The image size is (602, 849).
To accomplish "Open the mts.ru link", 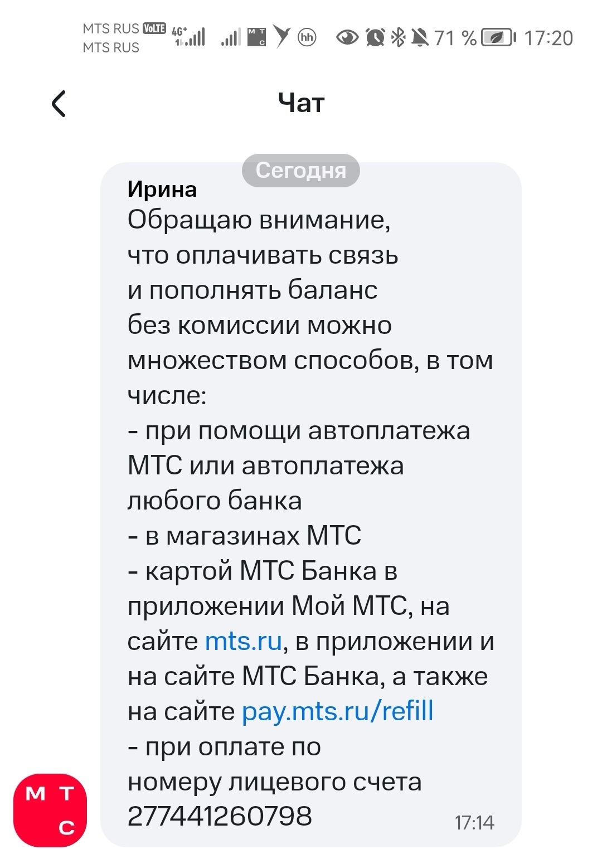I will tap(244, 641).
